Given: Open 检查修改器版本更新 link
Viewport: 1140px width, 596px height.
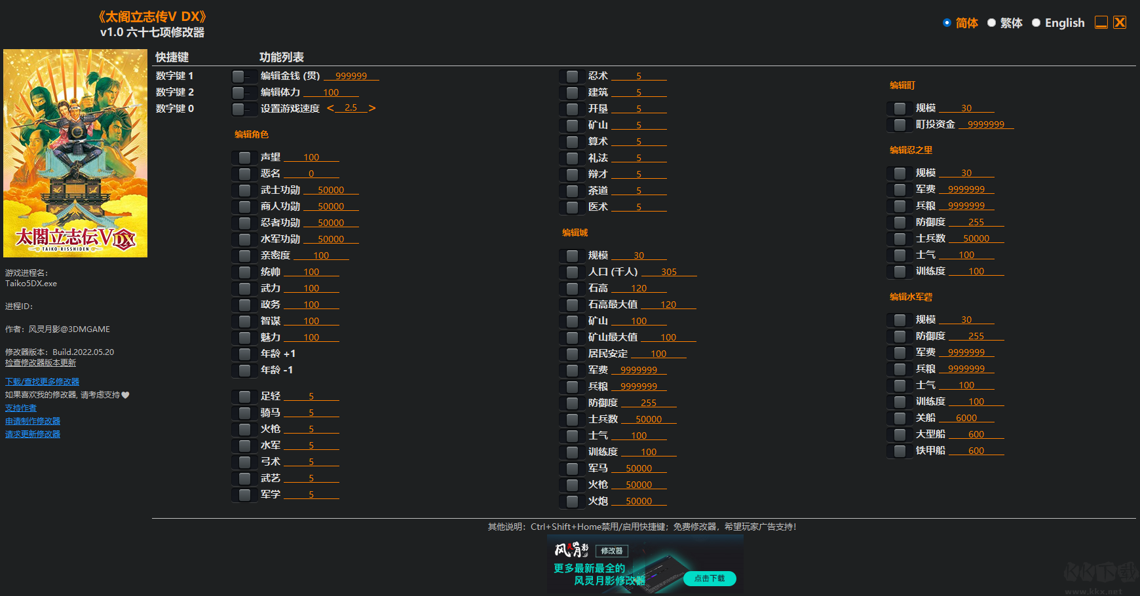Looking at the screenshot, I should point(41,363).
